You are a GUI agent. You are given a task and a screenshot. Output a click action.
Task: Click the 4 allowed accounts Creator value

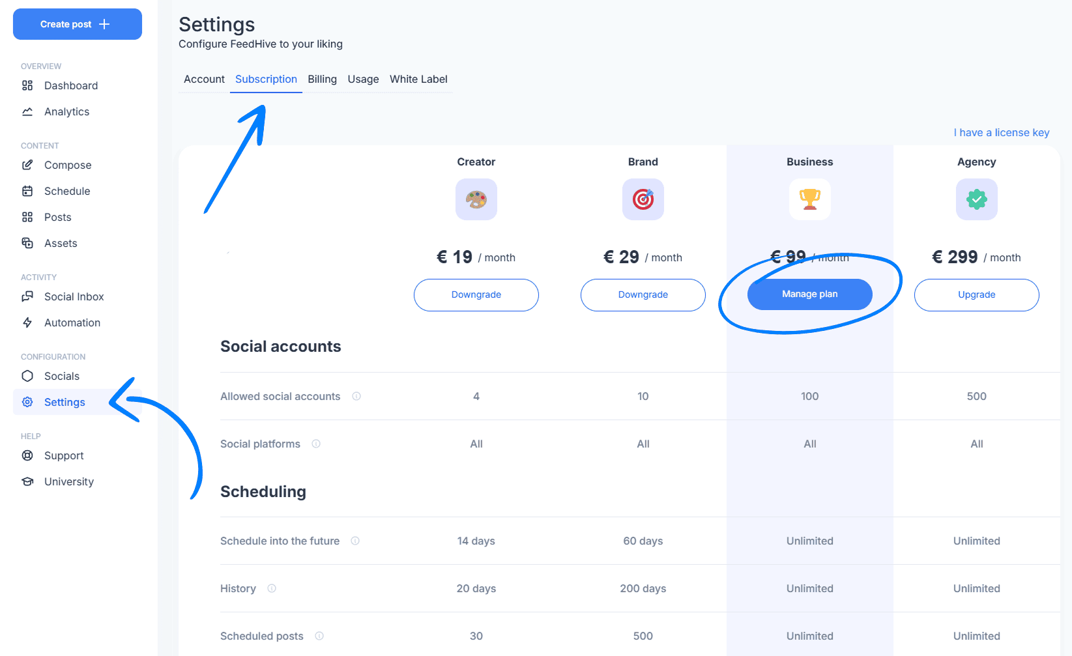click(476, 396)
